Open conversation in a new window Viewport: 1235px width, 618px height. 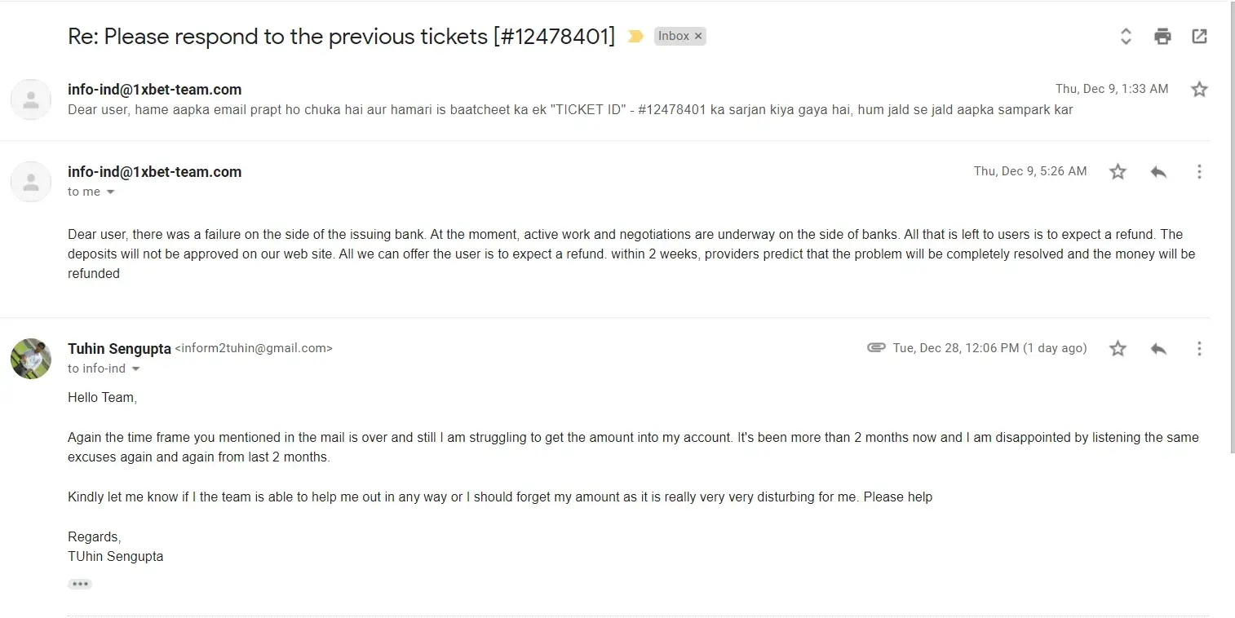pyautogui.click(x=1199, y=36)
